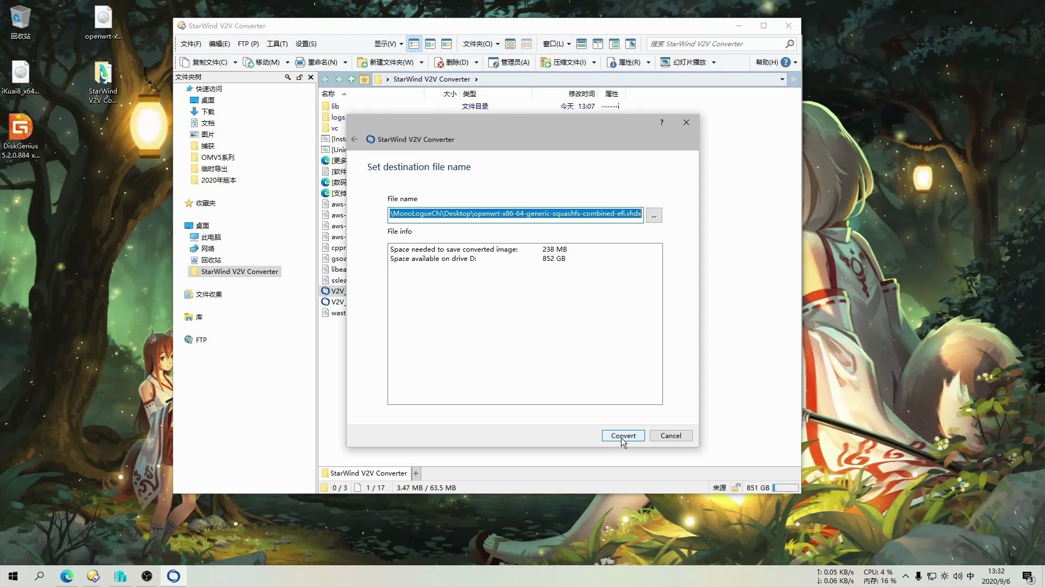Go up one folder with up arrow
This screenshot has height=587, width=1045.
click(x=351, y=79)
